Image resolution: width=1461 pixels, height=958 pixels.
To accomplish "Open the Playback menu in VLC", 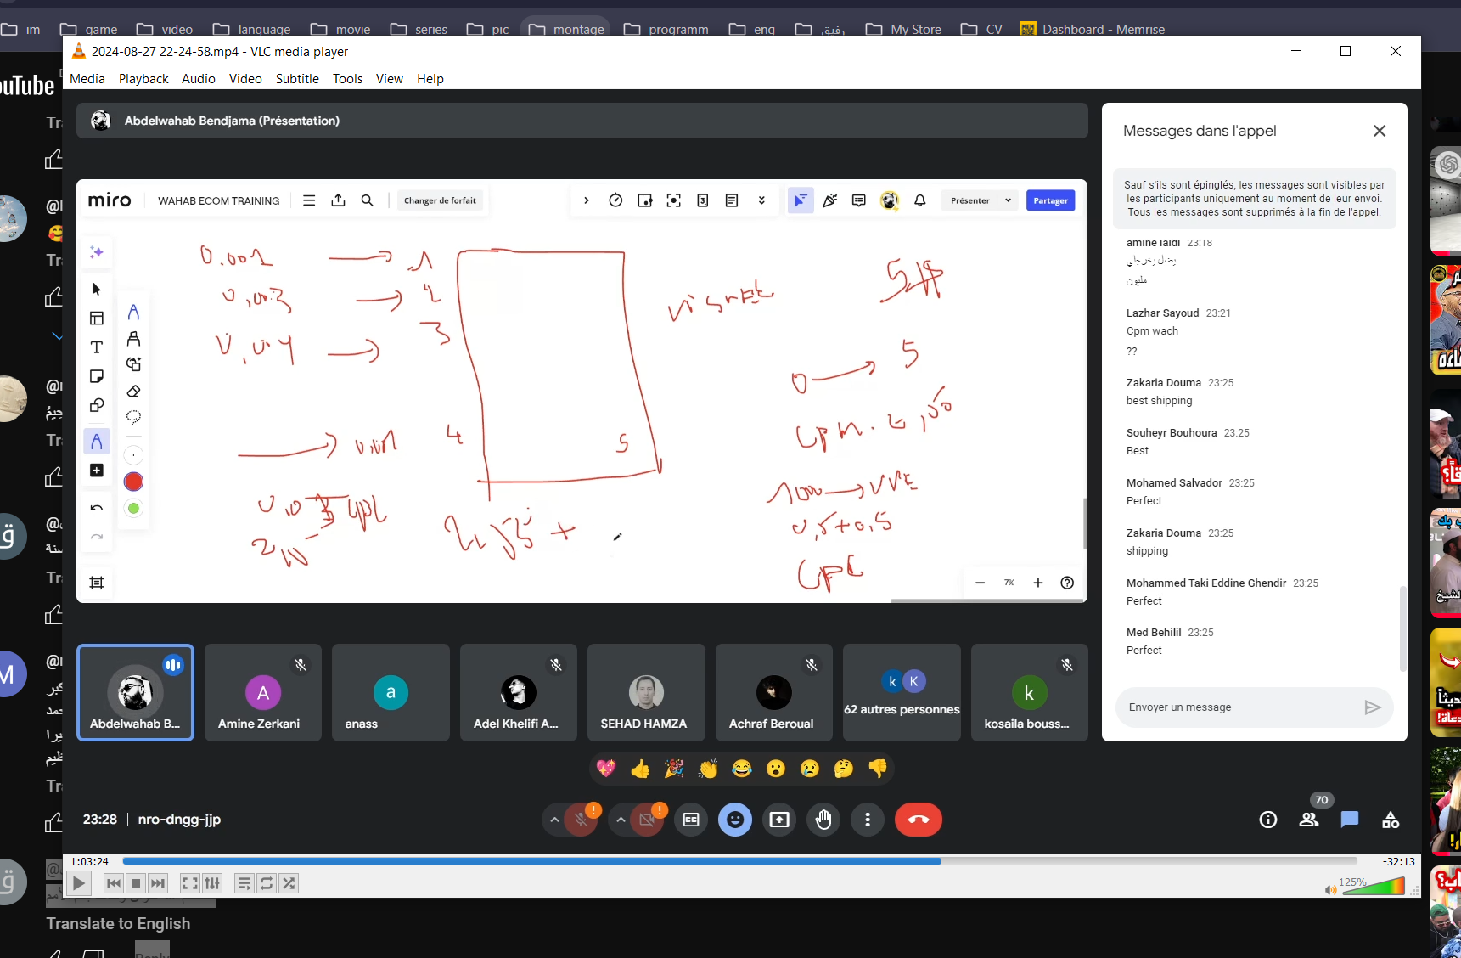I will click(x=143, y=78).
